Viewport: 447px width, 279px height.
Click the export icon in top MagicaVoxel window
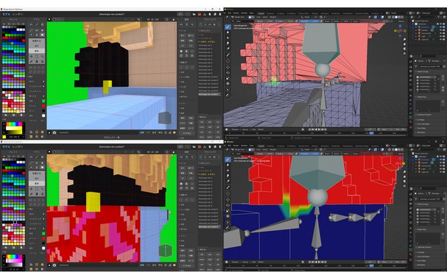(x=204, y=14)
